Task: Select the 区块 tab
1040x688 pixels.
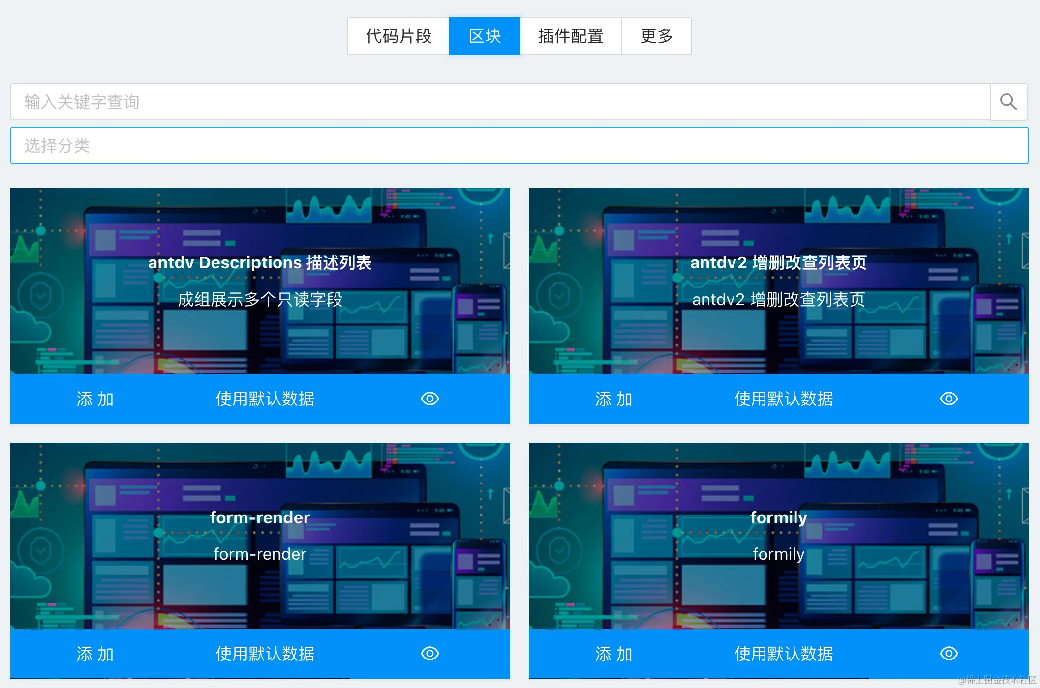Action: click(485, 36)
